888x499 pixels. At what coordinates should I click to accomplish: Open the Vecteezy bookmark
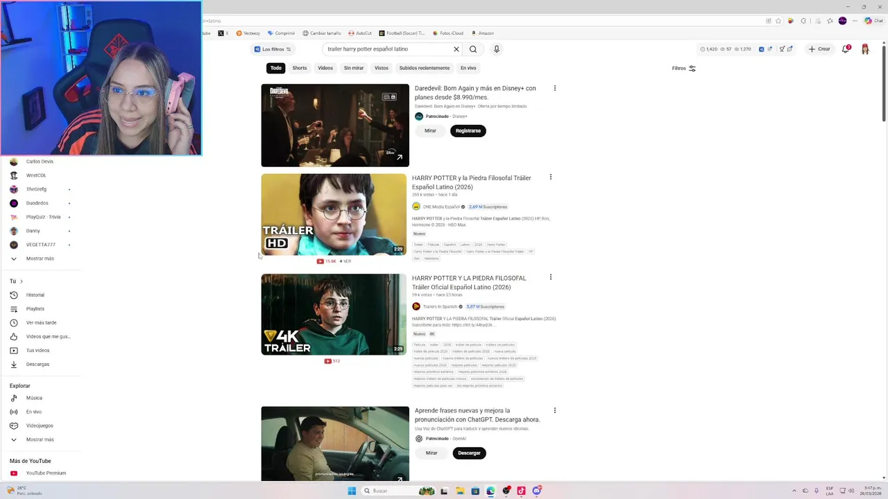pos(248,33)
